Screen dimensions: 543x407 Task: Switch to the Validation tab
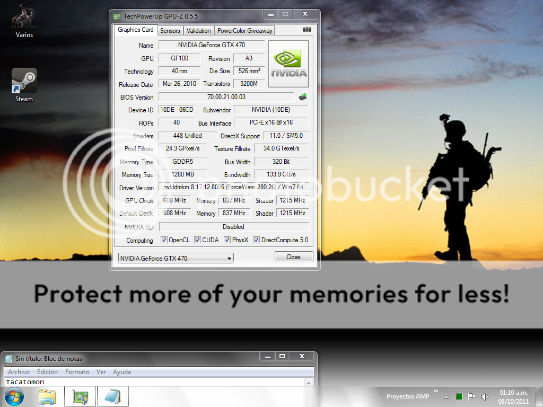click(x=198, y=30)
